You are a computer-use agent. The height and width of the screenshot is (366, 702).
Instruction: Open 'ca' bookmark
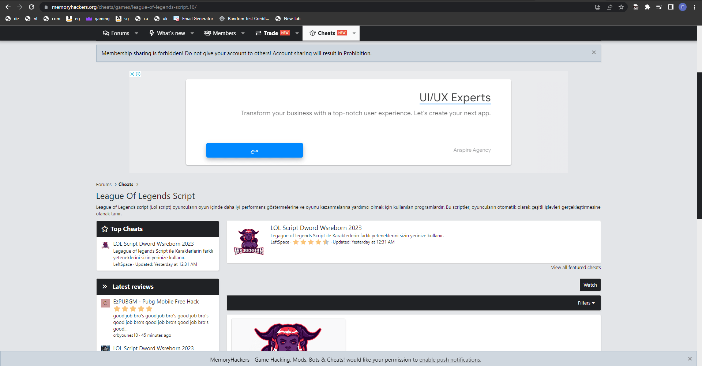(142, 19)
